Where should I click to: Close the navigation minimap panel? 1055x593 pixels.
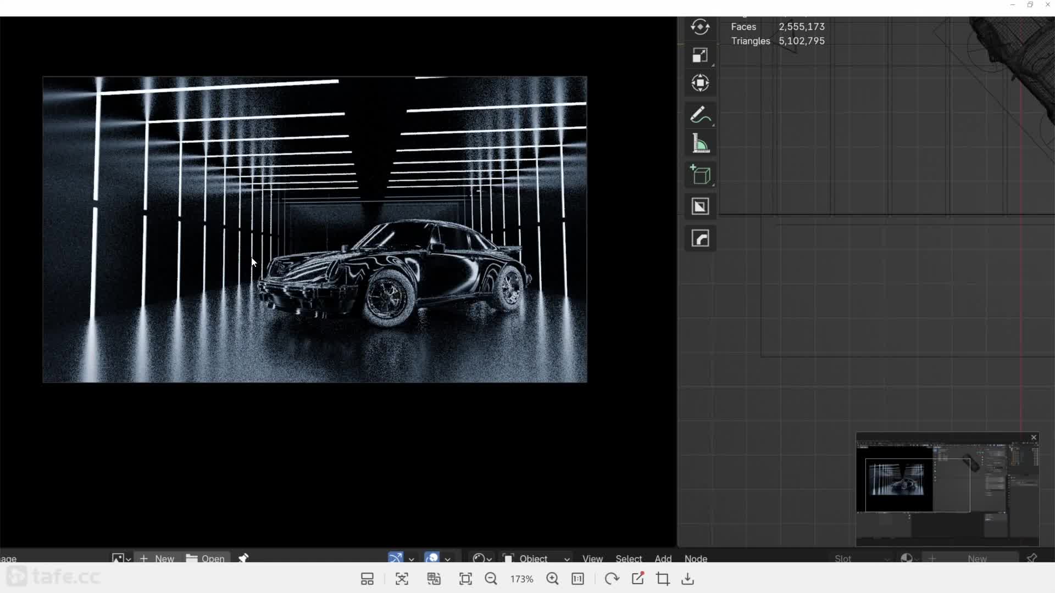[x=1034, y=438]
